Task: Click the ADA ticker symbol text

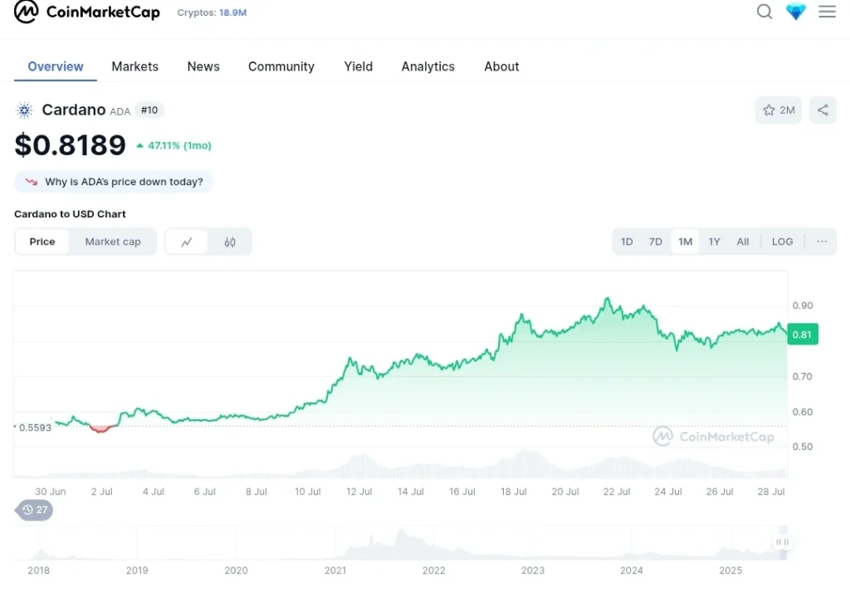Action: click(120, 112)
